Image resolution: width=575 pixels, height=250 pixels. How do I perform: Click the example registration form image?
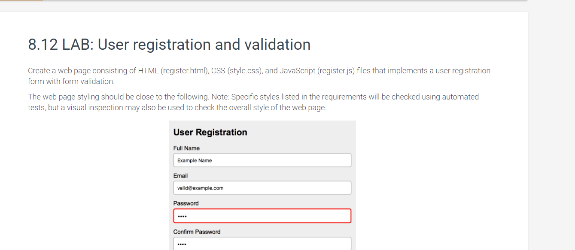click(262, 185)
